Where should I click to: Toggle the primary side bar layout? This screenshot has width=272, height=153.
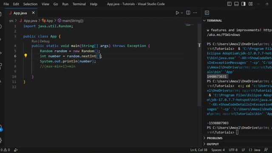coord(229,4)
